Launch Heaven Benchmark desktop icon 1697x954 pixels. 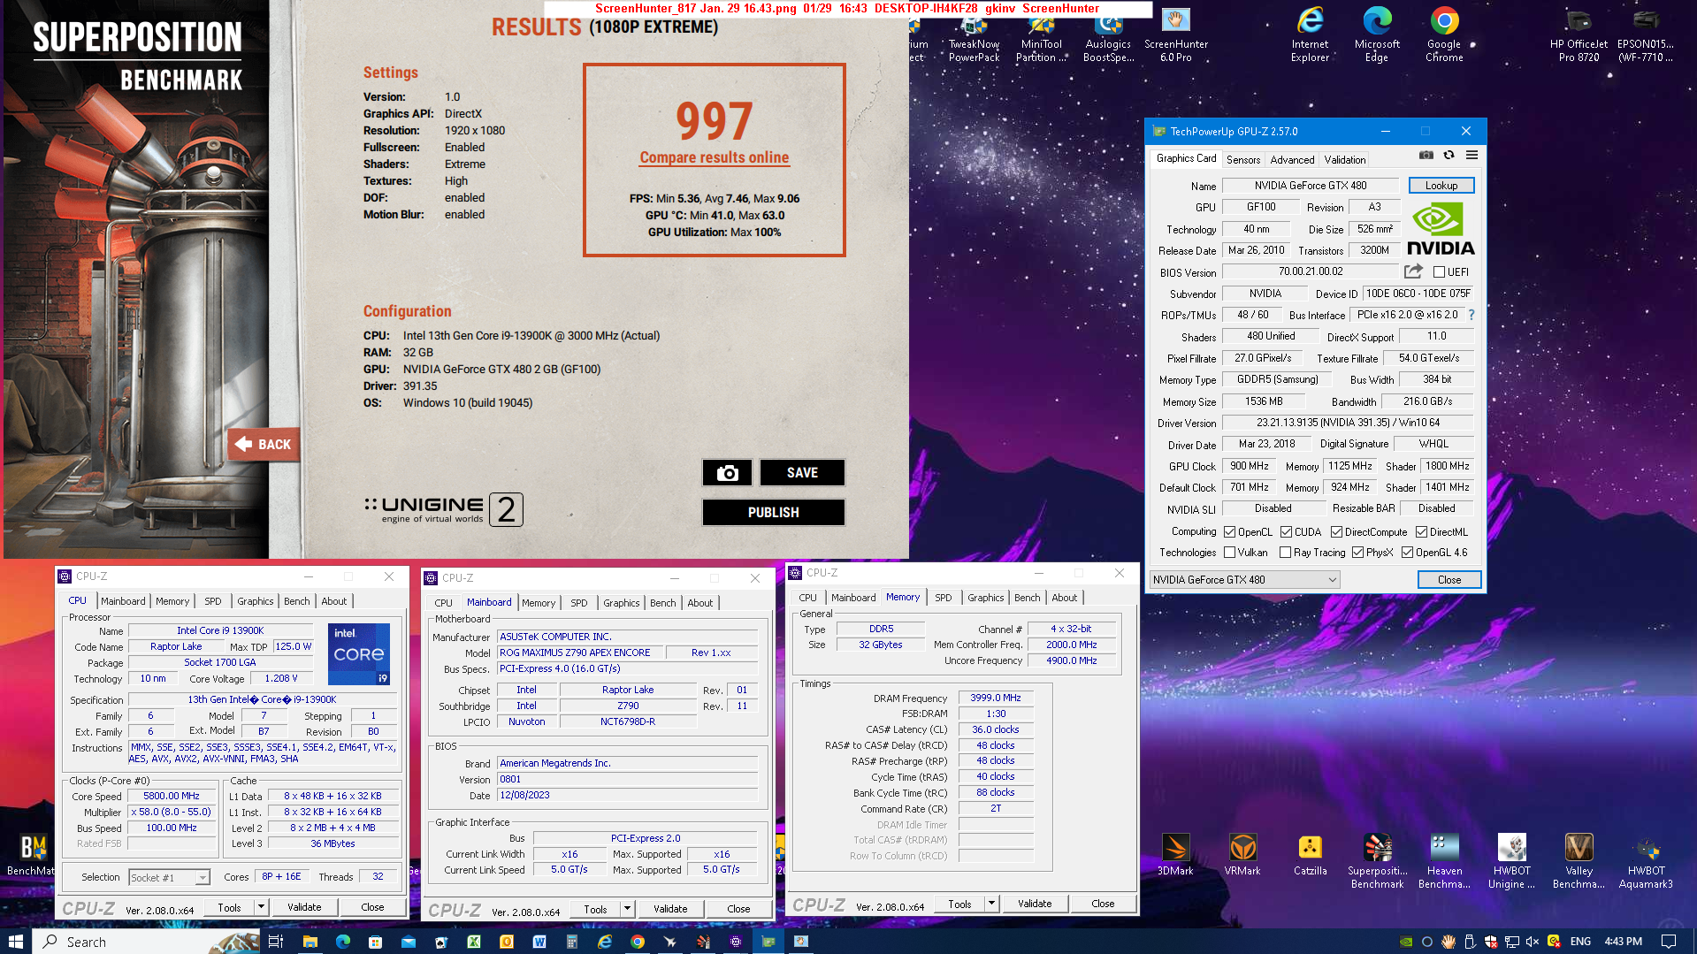pyautogui.click(x=1444, y=861)
